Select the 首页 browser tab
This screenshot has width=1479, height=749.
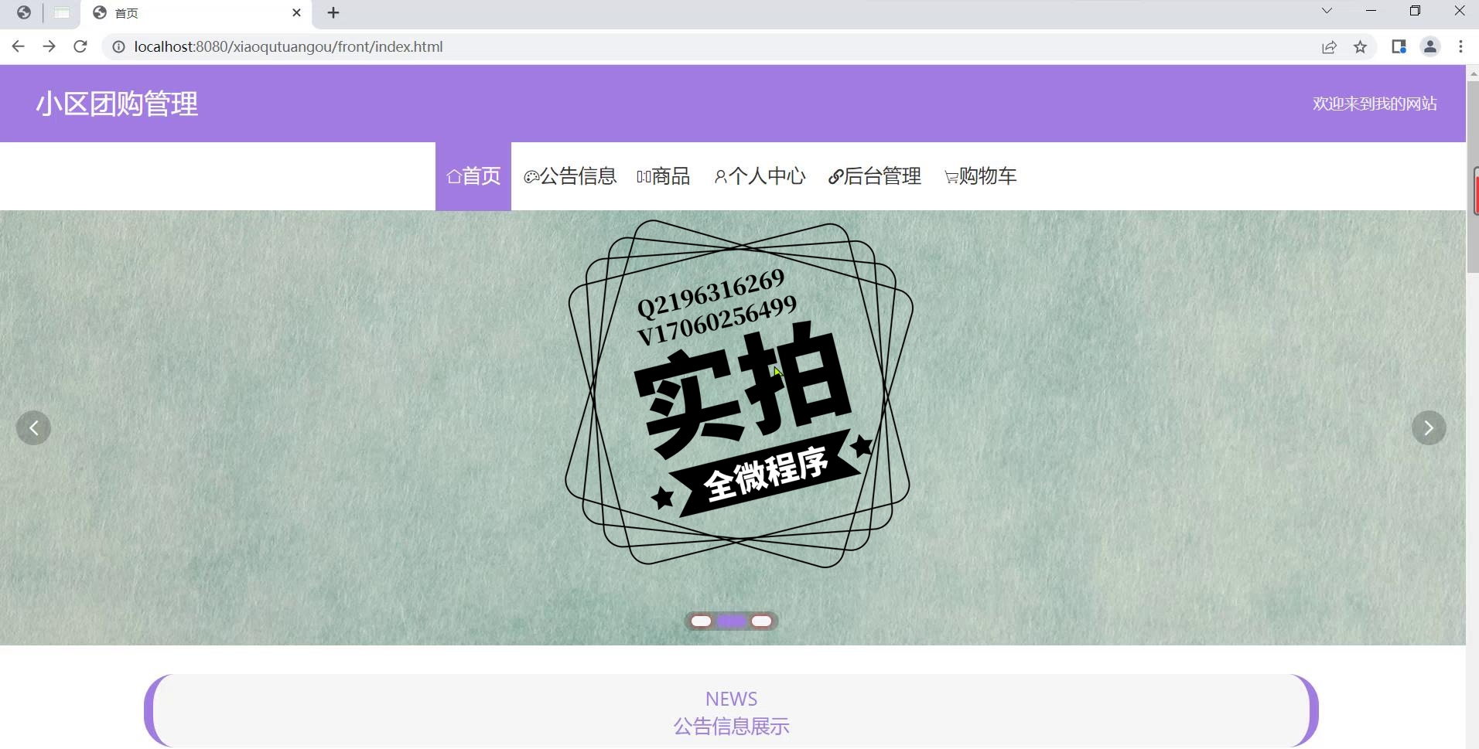196,13
